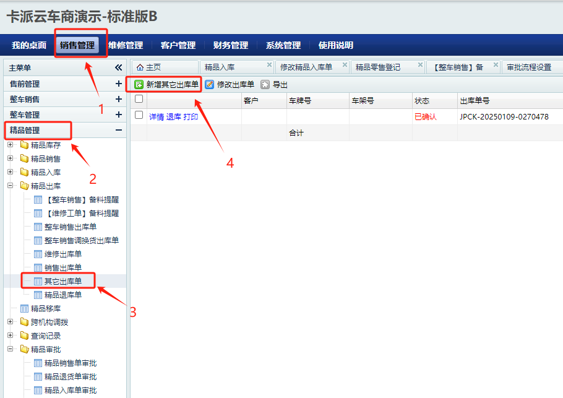The height and width of the screenshot is (398, 563).
Task: Expand the 售前管理 section
Action: tap(118, 84)
